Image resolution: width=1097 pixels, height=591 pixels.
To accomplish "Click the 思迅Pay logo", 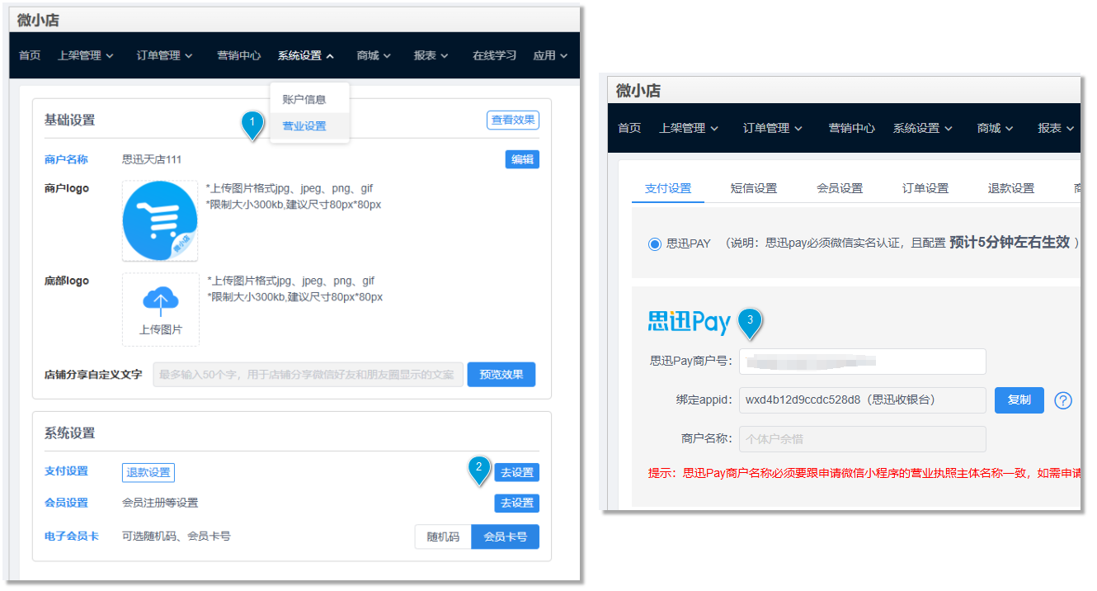I will [689, 321].
